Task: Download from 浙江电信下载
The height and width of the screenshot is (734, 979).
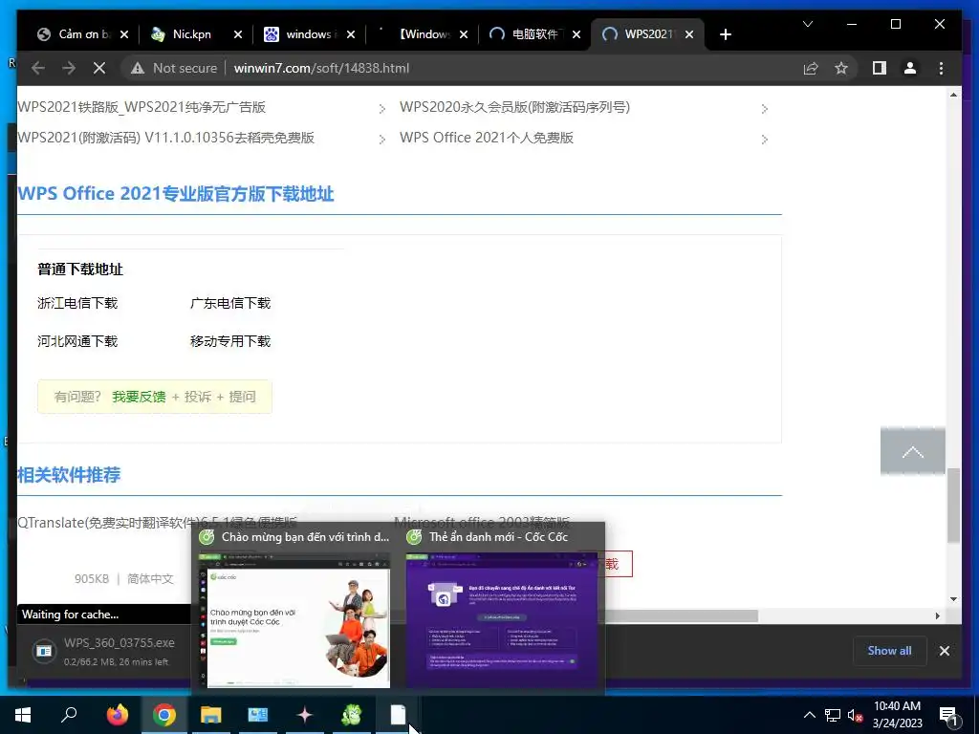Action: 77,303
